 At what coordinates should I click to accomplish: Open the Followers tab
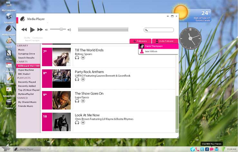[140, 41]
